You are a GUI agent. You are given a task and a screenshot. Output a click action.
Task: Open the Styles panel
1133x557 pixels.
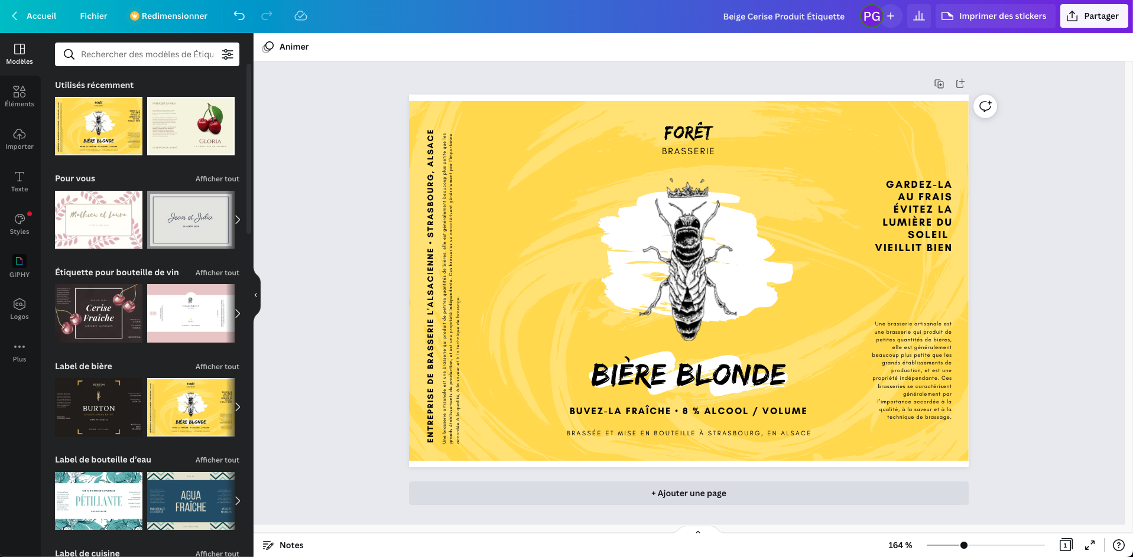(20, 224)
